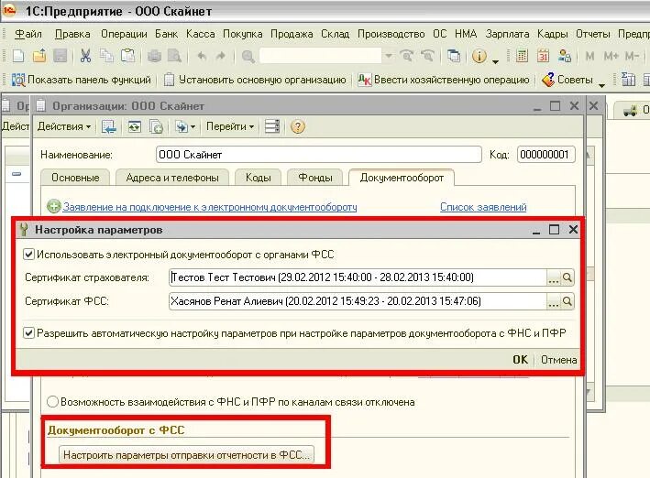Click Ввести хозяйственную операцию button
This screenshot has width=650, height=478.
coord(444,80)
